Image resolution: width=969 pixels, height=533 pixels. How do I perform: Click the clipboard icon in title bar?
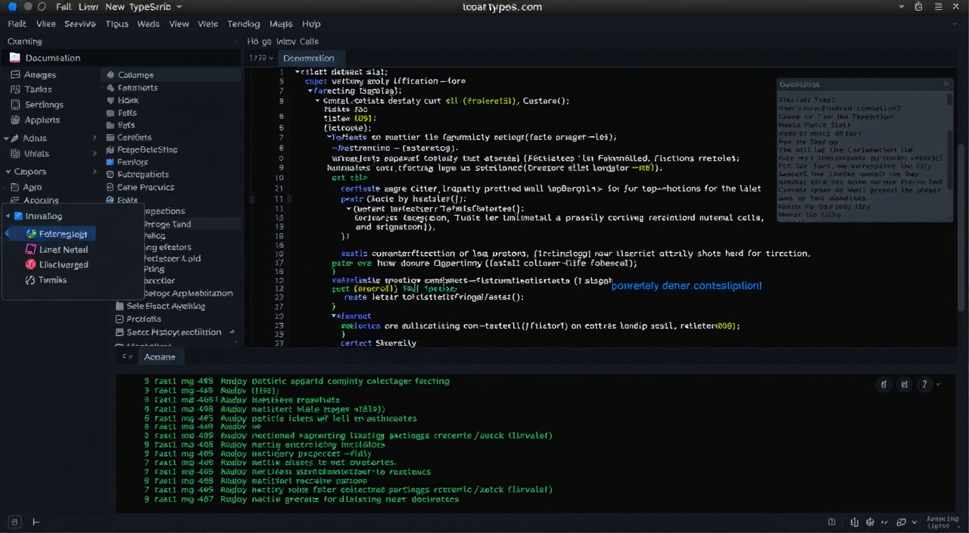(918, 6)
